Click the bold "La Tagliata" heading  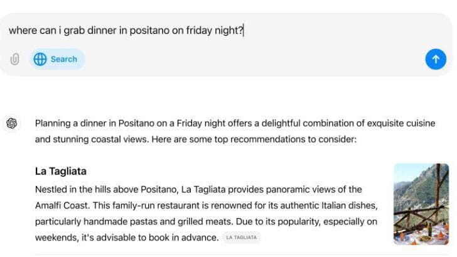tap(61, 171)
